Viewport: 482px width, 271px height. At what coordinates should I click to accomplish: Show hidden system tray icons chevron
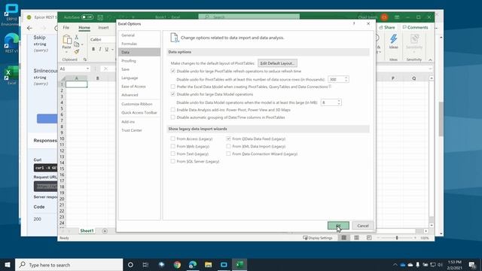(x=395, y=264)
